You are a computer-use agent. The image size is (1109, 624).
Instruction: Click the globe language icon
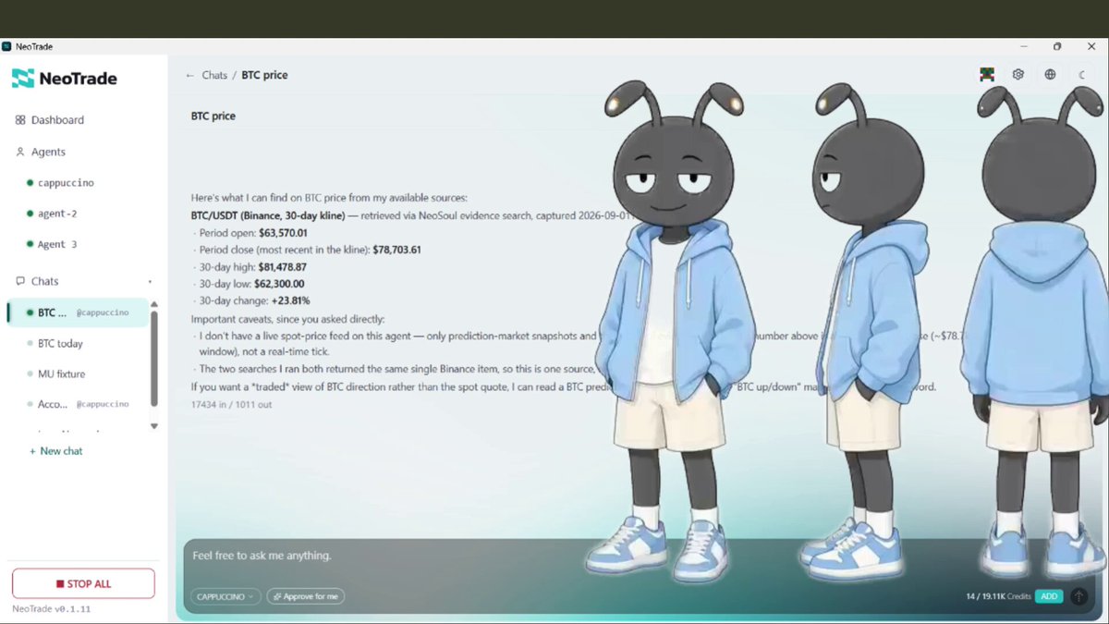(1050, 75)
